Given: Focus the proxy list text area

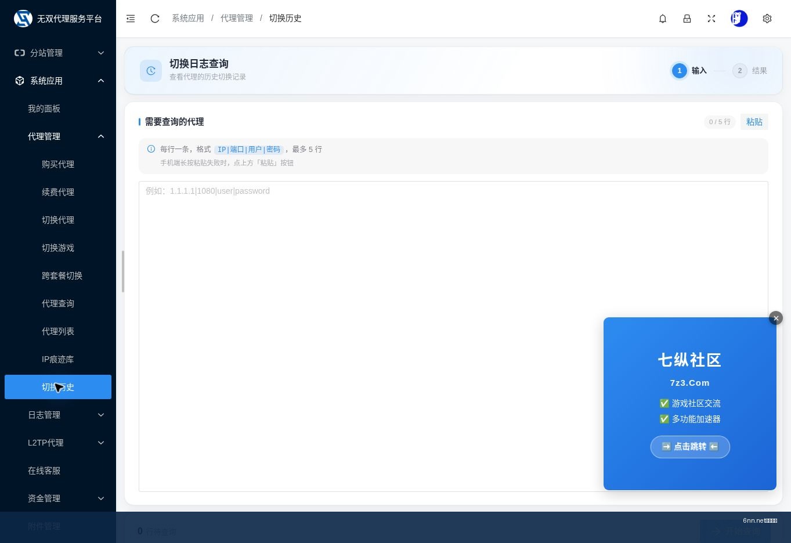Looking at the screenshot, I should pyautogui.click(x=453, y=336).
